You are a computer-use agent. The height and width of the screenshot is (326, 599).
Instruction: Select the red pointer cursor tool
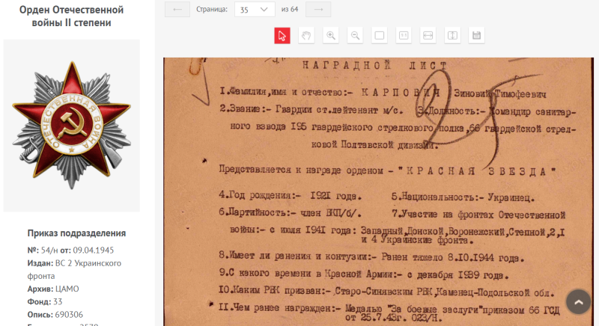pos(282,35)
